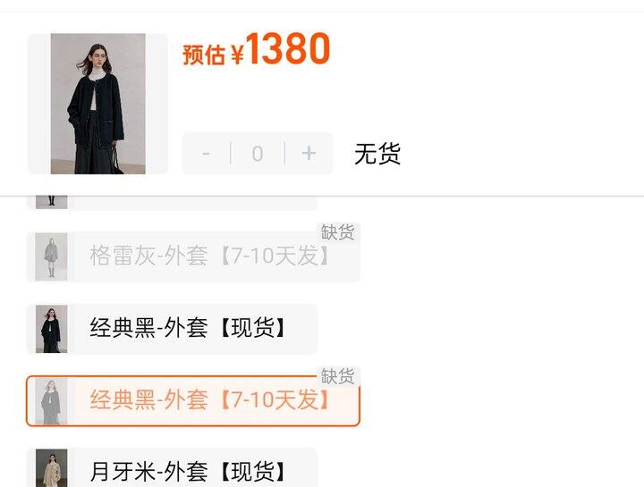The height and width of the screenshot is (487, 644).
Task: Click 缺货 badge on 格雷灰 option
Action: (x=337, y=232)
